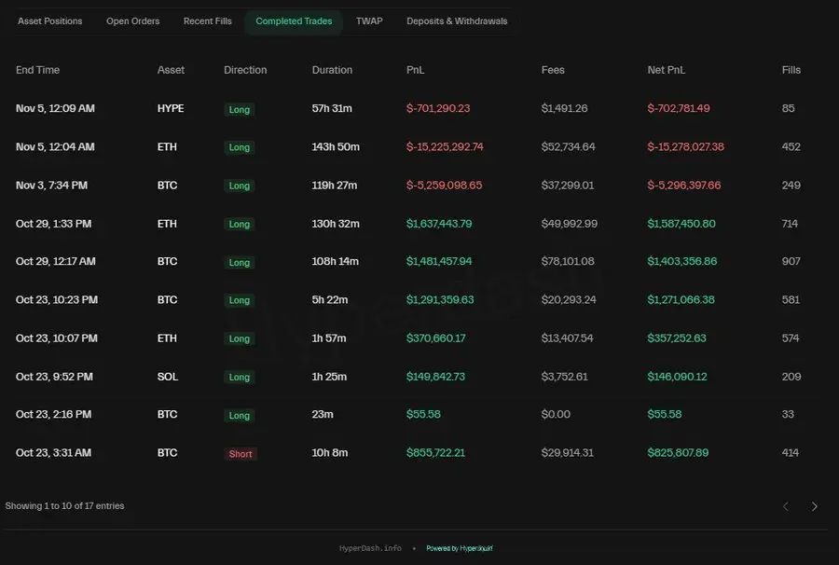The image size is (839, 565).
Task: Click PnL value $855,722.21
Action: (435, 453)
